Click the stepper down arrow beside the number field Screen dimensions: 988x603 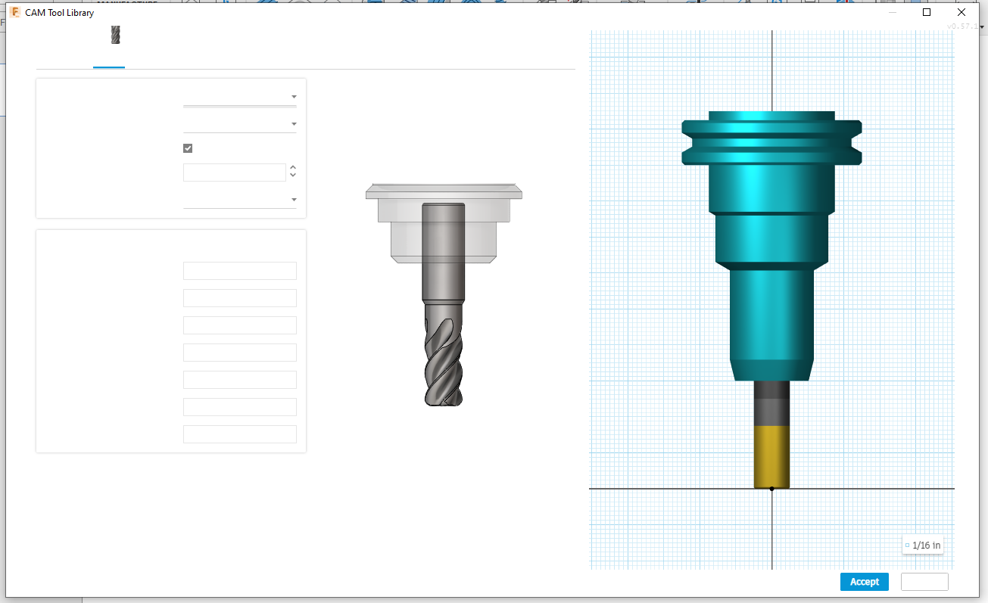(292, 176)
